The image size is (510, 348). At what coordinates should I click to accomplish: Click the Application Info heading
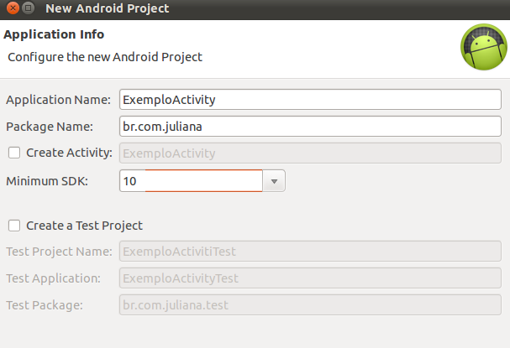pos(54,34)
